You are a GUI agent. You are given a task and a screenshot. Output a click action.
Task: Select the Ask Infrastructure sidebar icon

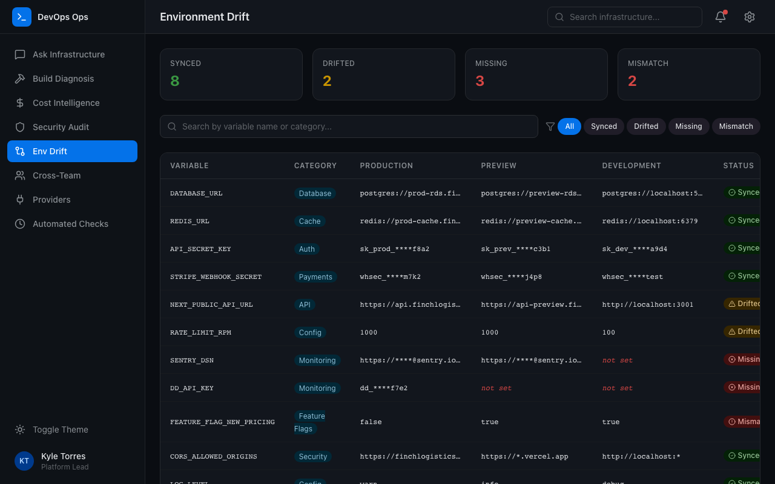pos(20,54)
